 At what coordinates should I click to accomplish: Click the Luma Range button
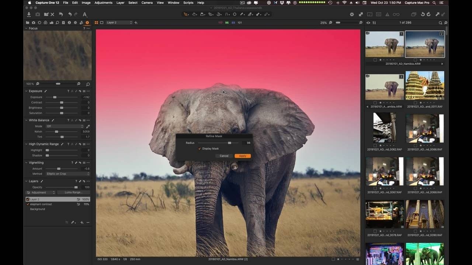73,192
